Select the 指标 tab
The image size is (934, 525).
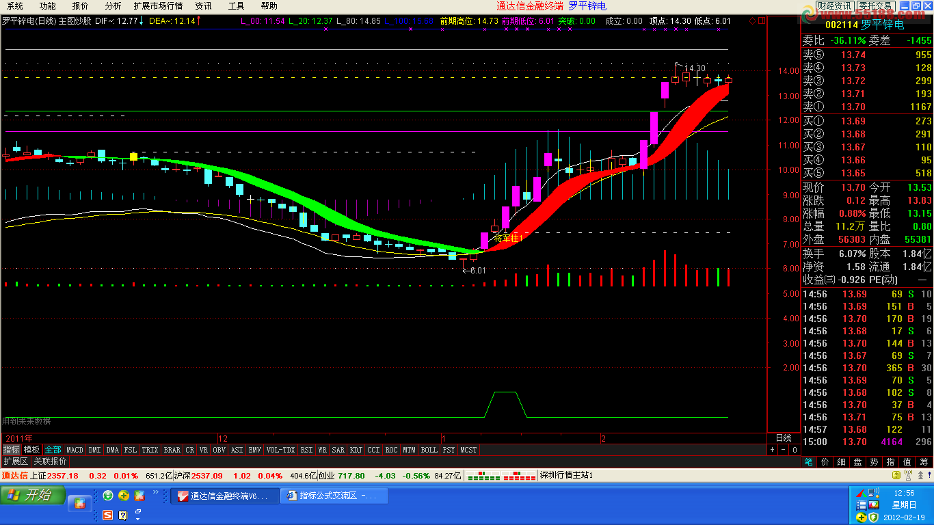[11, 450]
